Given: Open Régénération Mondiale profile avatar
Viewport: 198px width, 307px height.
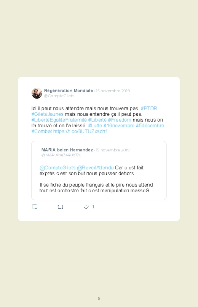Looking at the screenshot, I should pyautogui.click(x=37, y=93).
